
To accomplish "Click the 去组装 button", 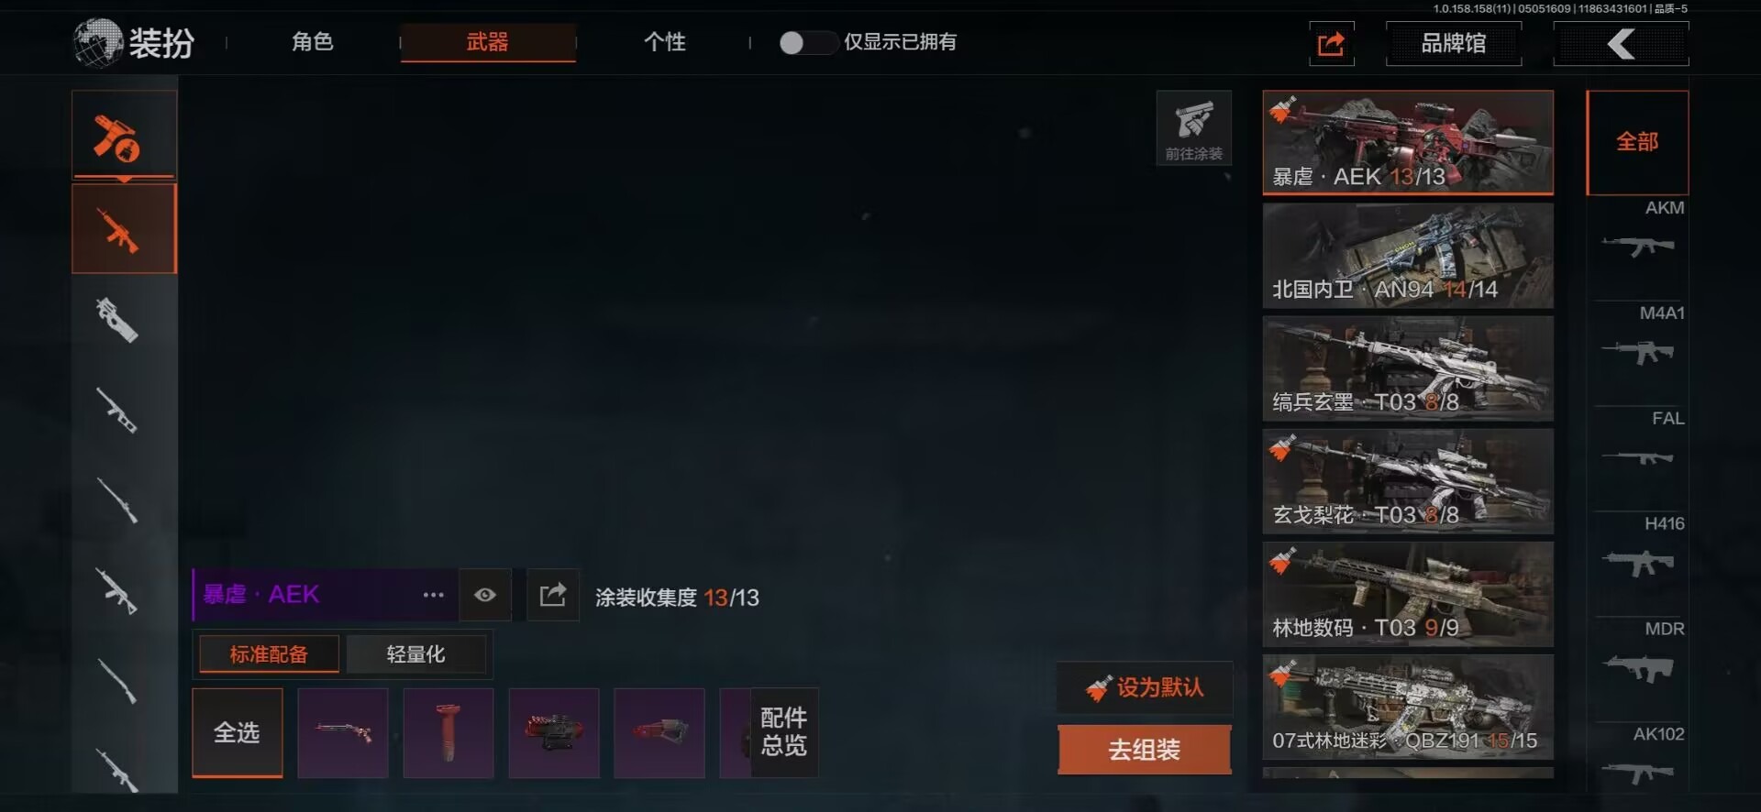I will [x=1145, y=750].
